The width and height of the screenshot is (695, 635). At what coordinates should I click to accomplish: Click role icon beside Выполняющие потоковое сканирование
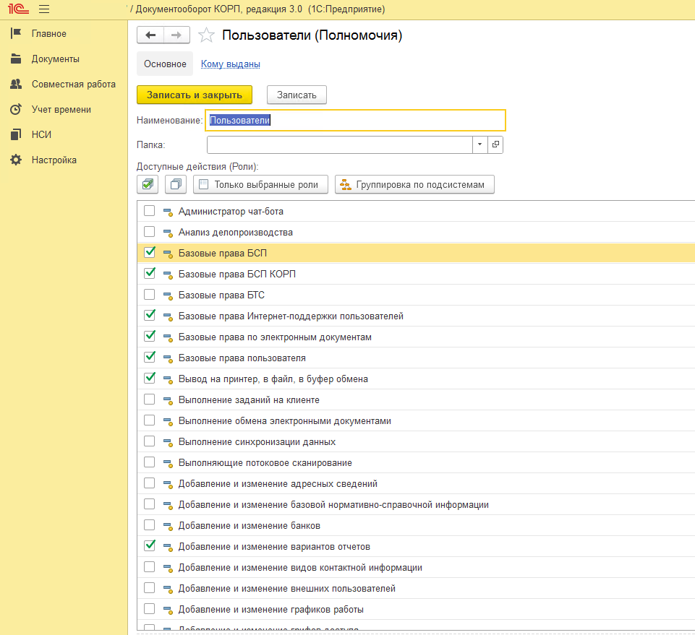click(x=168, y=463)
